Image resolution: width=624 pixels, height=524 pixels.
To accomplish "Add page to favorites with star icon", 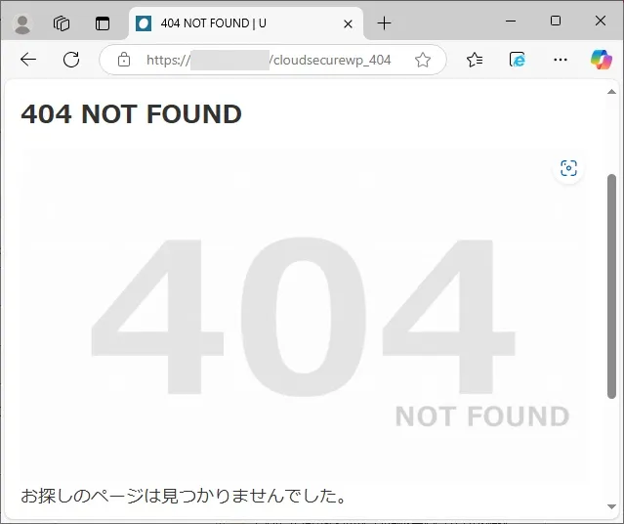I will (423, 60).
